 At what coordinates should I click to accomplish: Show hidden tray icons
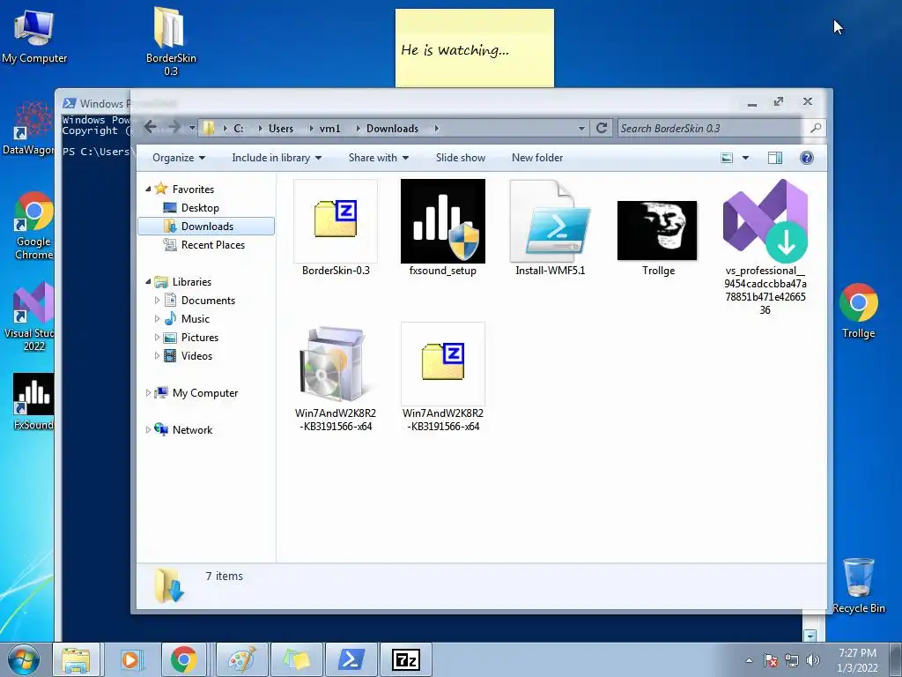tap(749, 660)
